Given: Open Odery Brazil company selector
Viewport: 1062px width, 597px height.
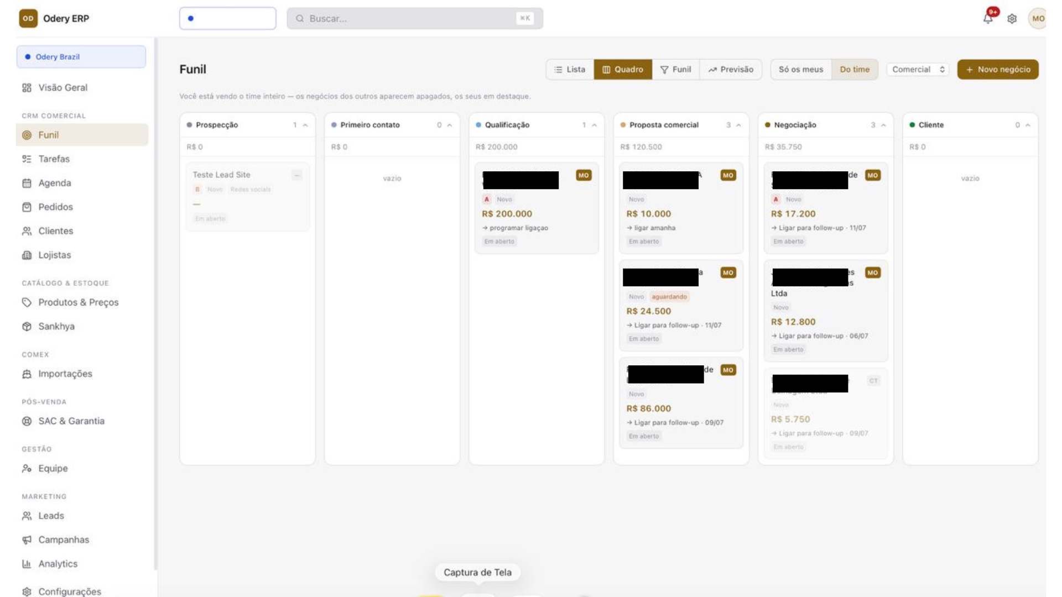Looking at the screenshot, I should pos(81,57).
